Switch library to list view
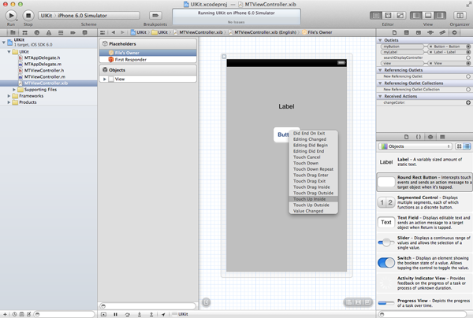473x318 pixels. click(x=467, y=146)
